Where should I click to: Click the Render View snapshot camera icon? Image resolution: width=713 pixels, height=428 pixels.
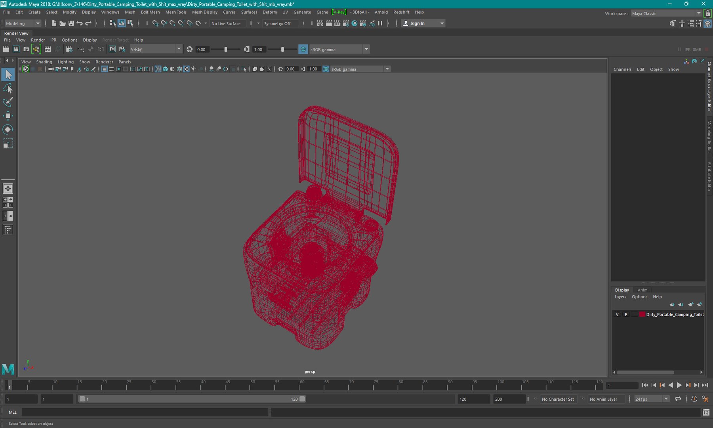pyautogui.click(x=26, y=49)
